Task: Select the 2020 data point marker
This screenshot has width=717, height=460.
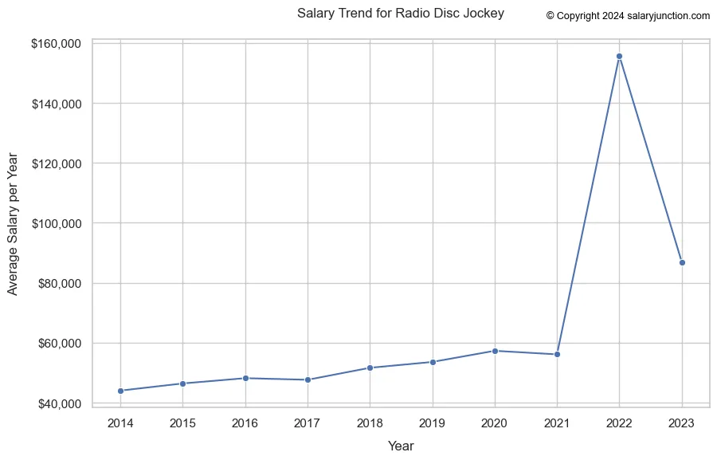Action: [x=495, y=351]
